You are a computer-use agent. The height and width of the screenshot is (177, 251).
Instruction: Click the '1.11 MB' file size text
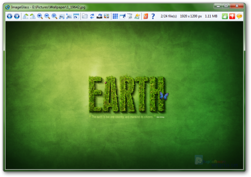coord(211,16)
